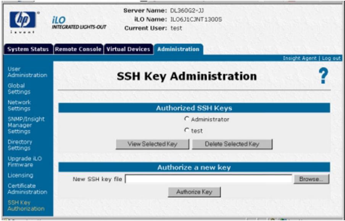Go to Network Settings in sidebar
345x221 pixels.
[19, 105]
